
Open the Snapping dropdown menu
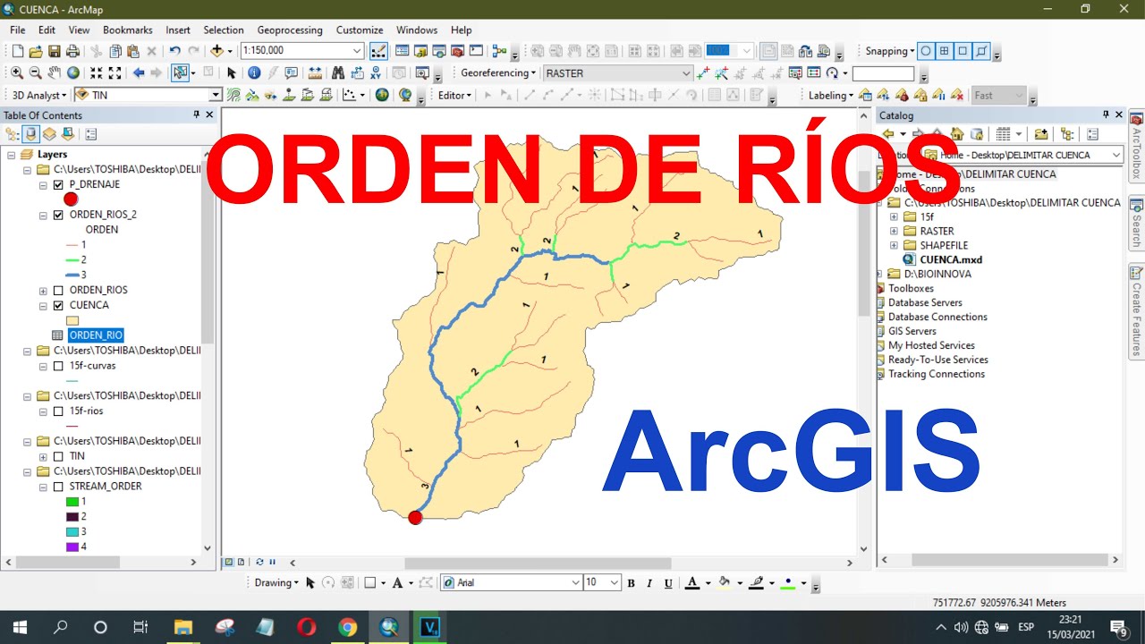pyautogui.click(x=889, y=51)
